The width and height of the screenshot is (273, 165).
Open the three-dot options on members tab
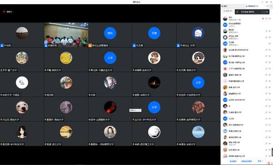pyautogui.click(x=266, y=6)
